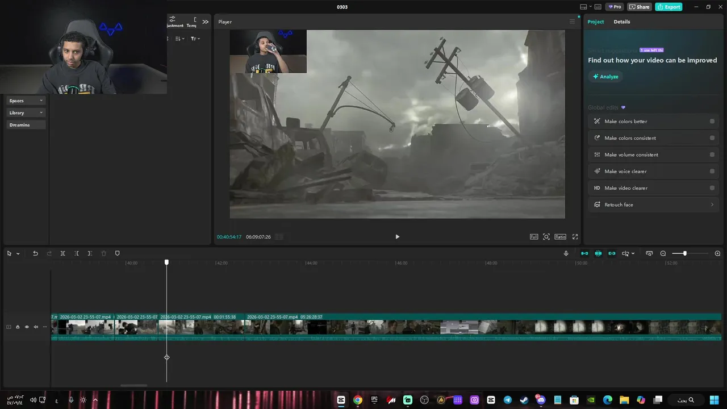Image resolution: width=727 pixels, height=409 pixels.
Task: Open Discord from the taskbar
Action: point(541,400)
